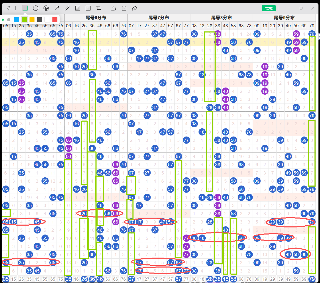The image size is (320, 283).
Task: Pick the yellow color swatch
Action: (32, 20)
